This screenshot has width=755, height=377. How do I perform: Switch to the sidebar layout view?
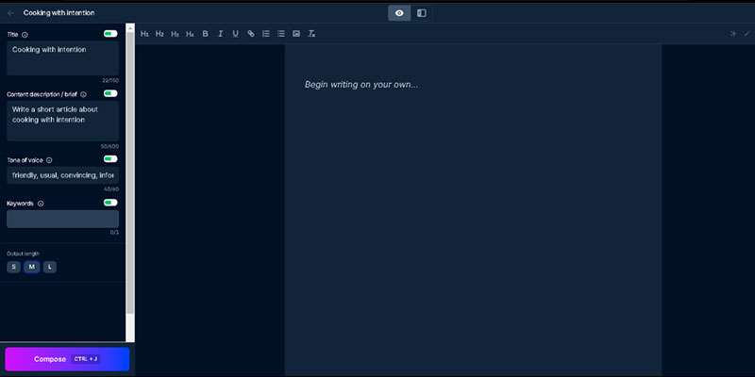(421, 13)
